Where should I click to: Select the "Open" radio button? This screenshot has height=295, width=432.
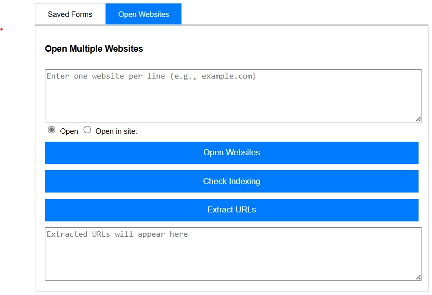pos(52,130)
